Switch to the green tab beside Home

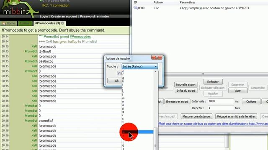coord(25,23)
